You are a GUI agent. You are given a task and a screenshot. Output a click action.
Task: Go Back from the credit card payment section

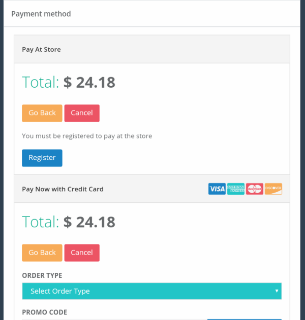(42, 253)
